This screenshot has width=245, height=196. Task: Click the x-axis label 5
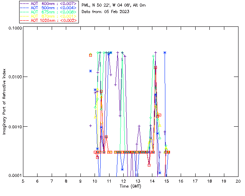click(23, 181)
